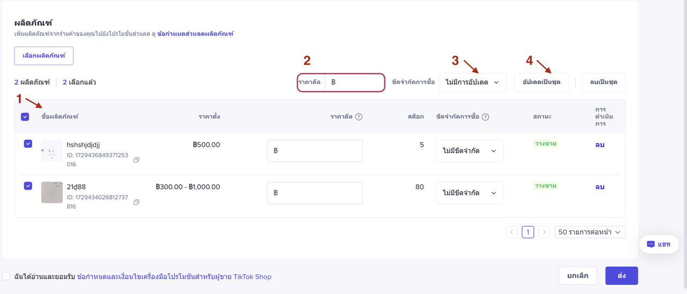
Task: Open the แชท chat widget
Action: point(659,244)
